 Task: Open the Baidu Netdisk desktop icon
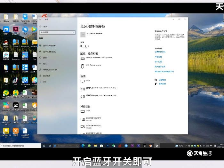tap(6, 56)
